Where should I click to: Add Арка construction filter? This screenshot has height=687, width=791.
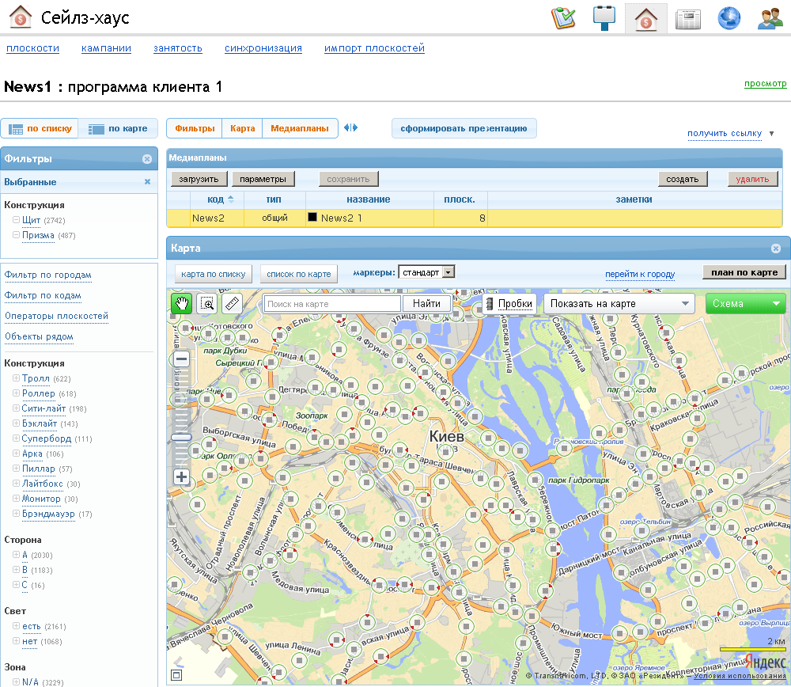click(16, 454)
